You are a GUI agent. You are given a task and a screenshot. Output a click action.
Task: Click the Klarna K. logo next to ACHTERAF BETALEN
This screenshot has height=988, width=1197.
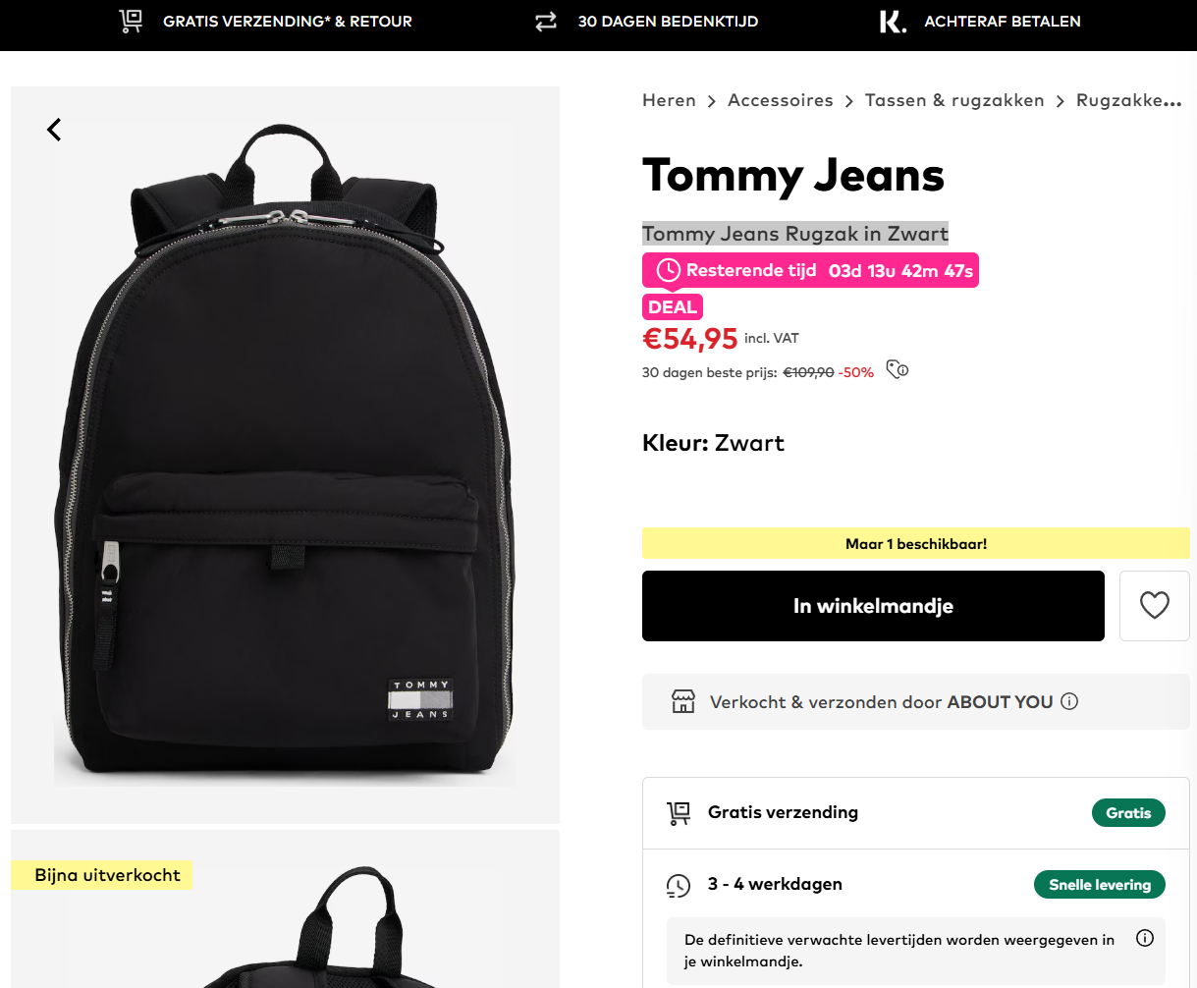click(x=892, y=21)
